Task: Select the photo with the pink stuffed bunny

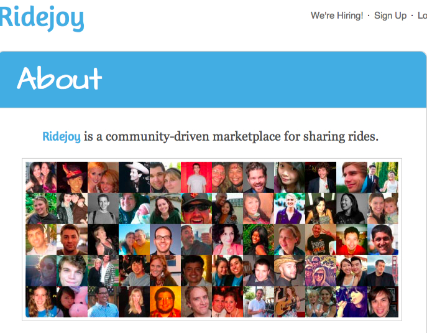Action: click(x=72, y=302)
